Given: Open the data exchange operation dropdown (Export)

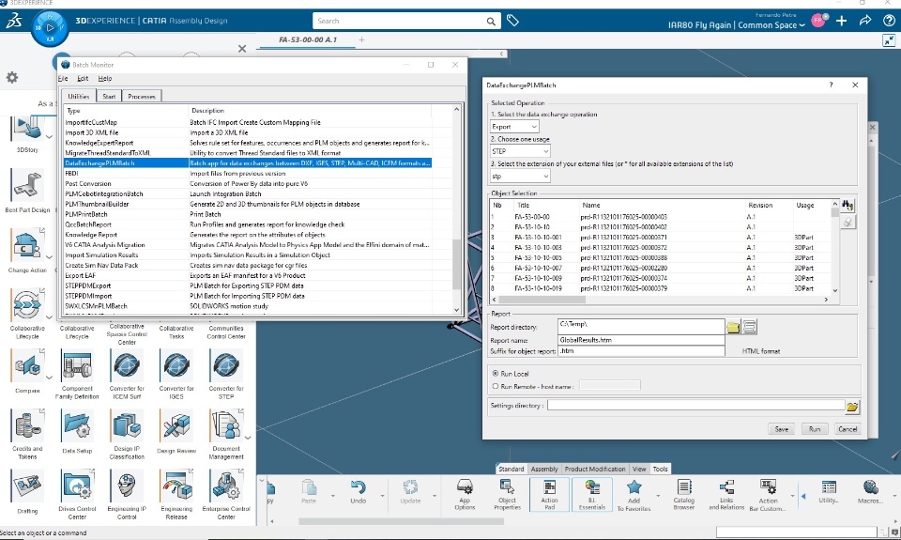Looking at the screenshot, I should pos(514,127).
